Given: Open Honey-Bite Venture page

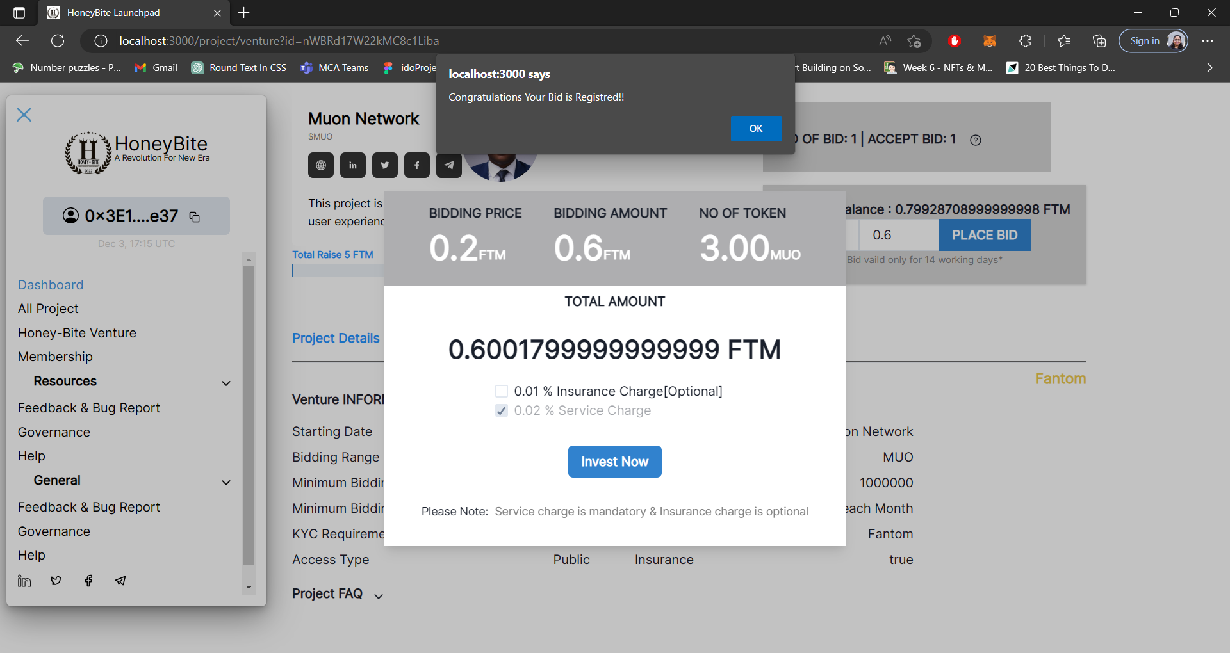Looking at the screenshot, I should pyautogui.click(x=77, y=333).
